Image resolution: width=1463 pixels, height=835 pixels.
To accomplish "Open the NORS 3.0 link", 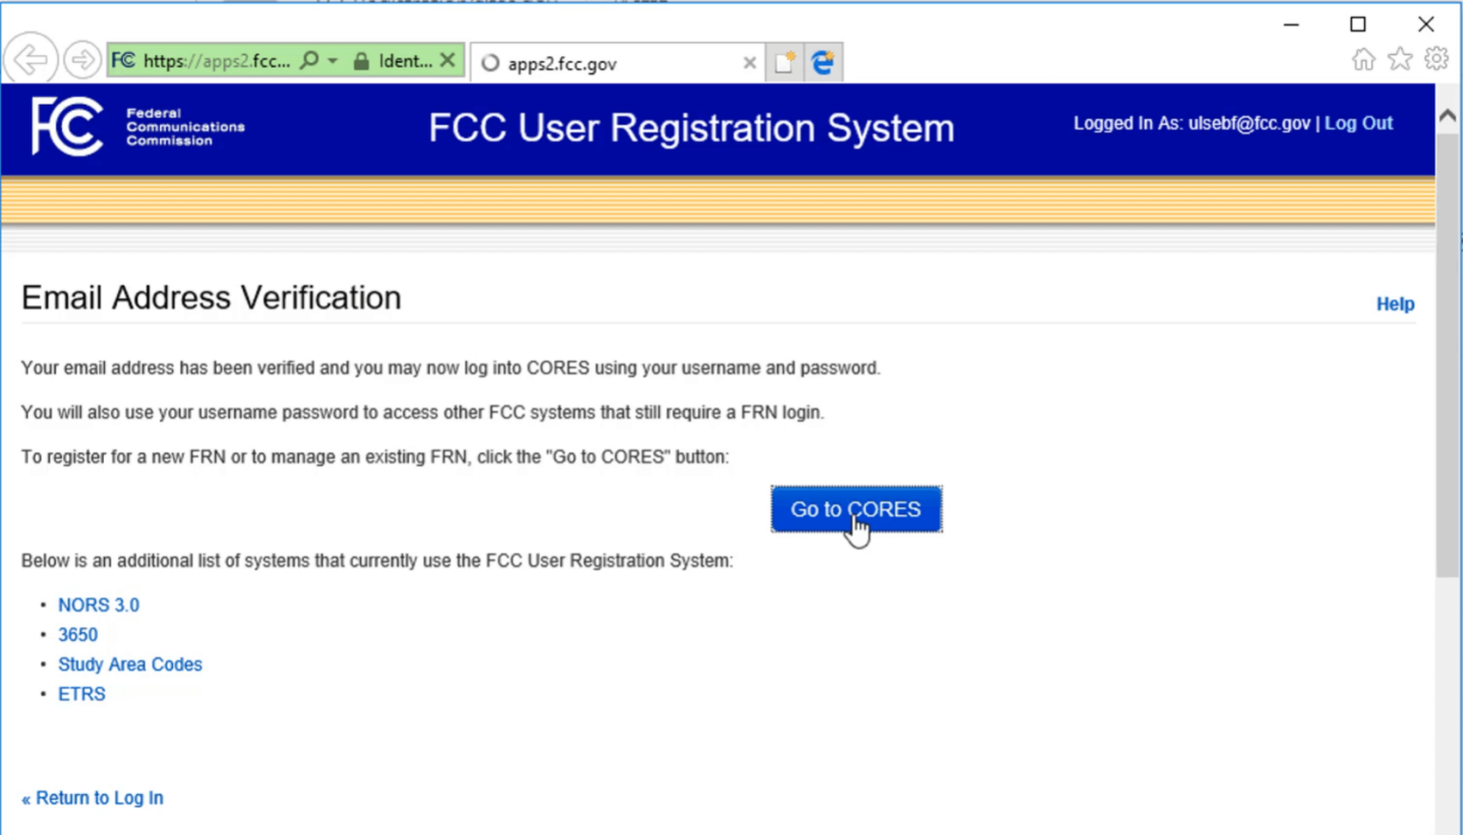I will (x=98, y=605).
